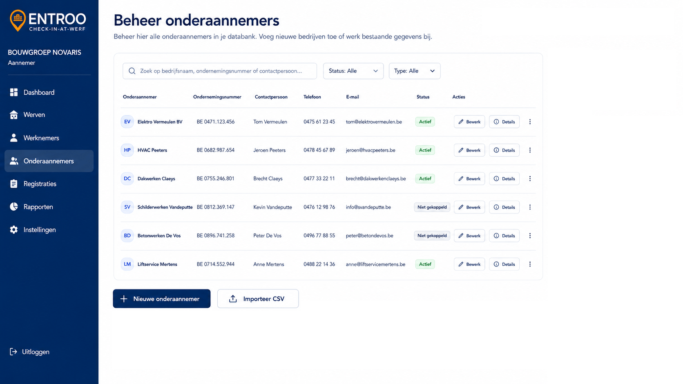Viewport: 683px width, 384px height.
Task: Edit HVAC Peeters with Bewerk
Action: pos(469,150)
